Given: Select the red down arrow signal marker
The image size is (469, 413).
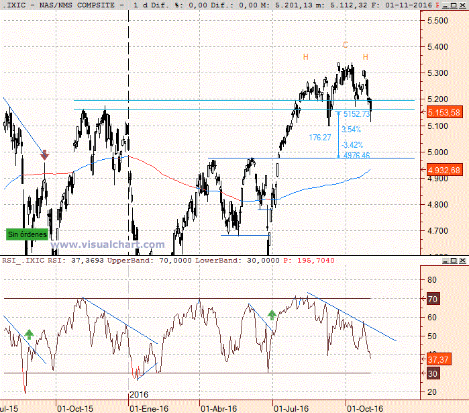Looking at the screenshot, I should pos(44,154).
